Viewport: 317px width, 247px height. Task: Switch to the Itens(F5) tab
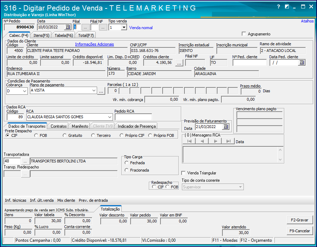(42, 35)
